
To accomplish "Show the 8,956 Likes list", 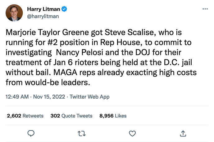I will [x=113, y=116].
